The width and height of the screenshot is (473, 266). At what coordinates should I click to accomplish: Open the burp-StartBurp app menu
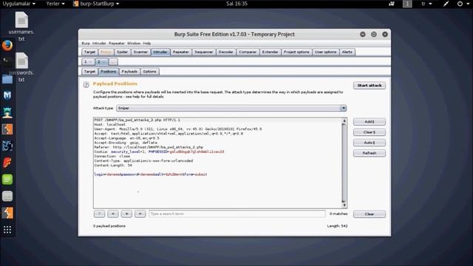(96, 4)
